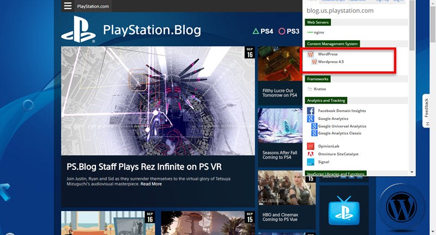
Task: Click the blog.us.playstation.com domain heading
Action: click(340, 10)
